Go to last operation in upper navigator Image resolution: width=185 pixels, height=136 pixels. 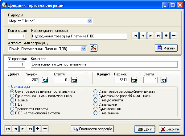click(158, 36)
